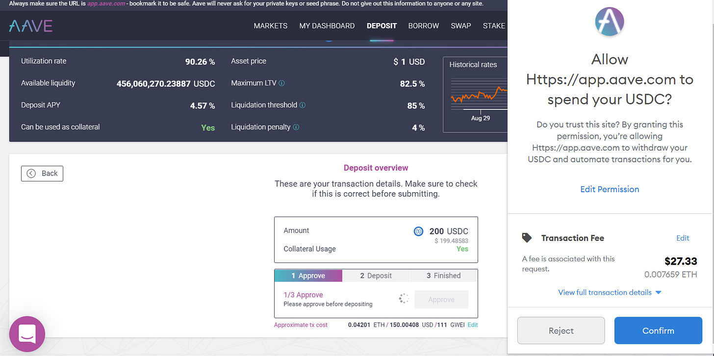Click the 4.57 % Deposit APY value
This screenshot has width=714, height=356.
[x=203, y=105]
